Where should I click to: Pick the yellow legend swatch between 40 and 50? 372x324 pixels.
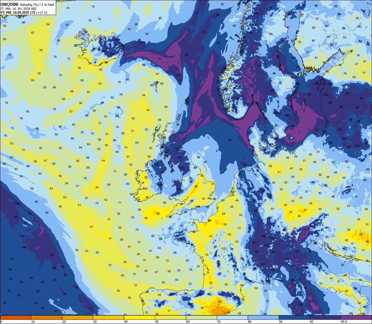139,317
